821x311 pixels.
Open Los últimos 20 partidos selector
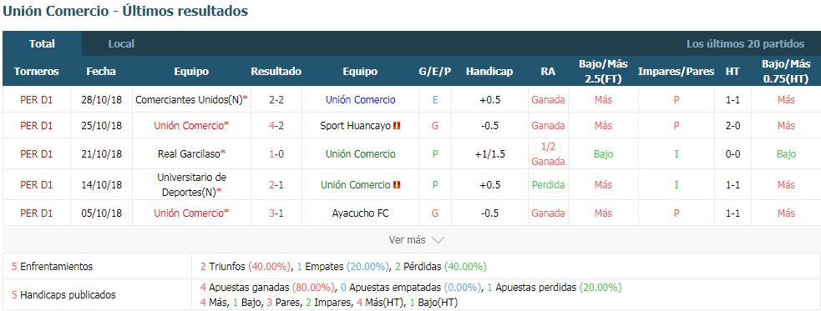(745, 44)
